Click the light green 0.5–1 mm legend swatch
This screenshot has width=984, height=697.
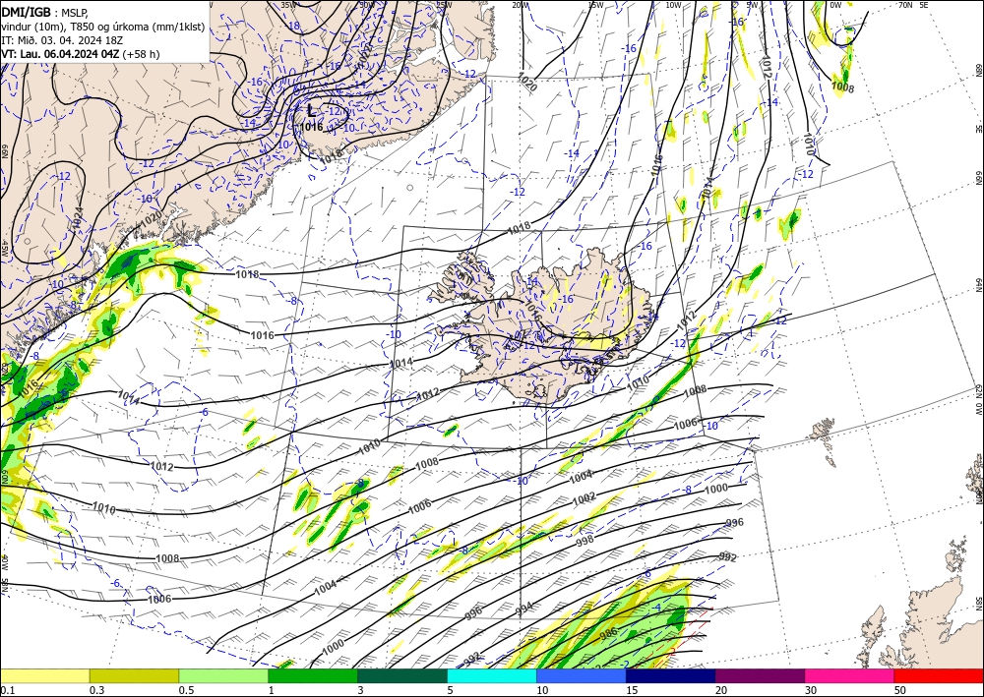(223, 675)
